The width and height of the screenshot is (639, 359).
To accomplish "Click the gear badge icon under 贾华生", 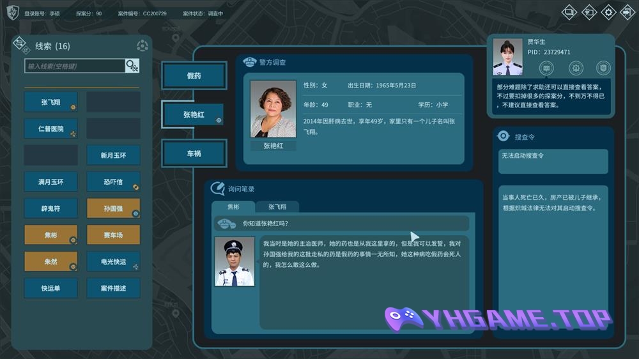I will pyautogui.click(x=574, y=67).
